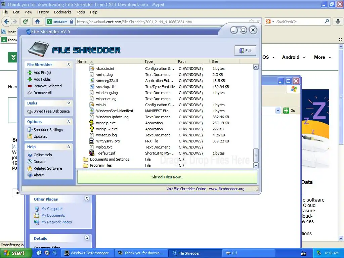Select the vmmreg32.dll file row
This screenshot has height=258, width=344.
tap(165, 81)
